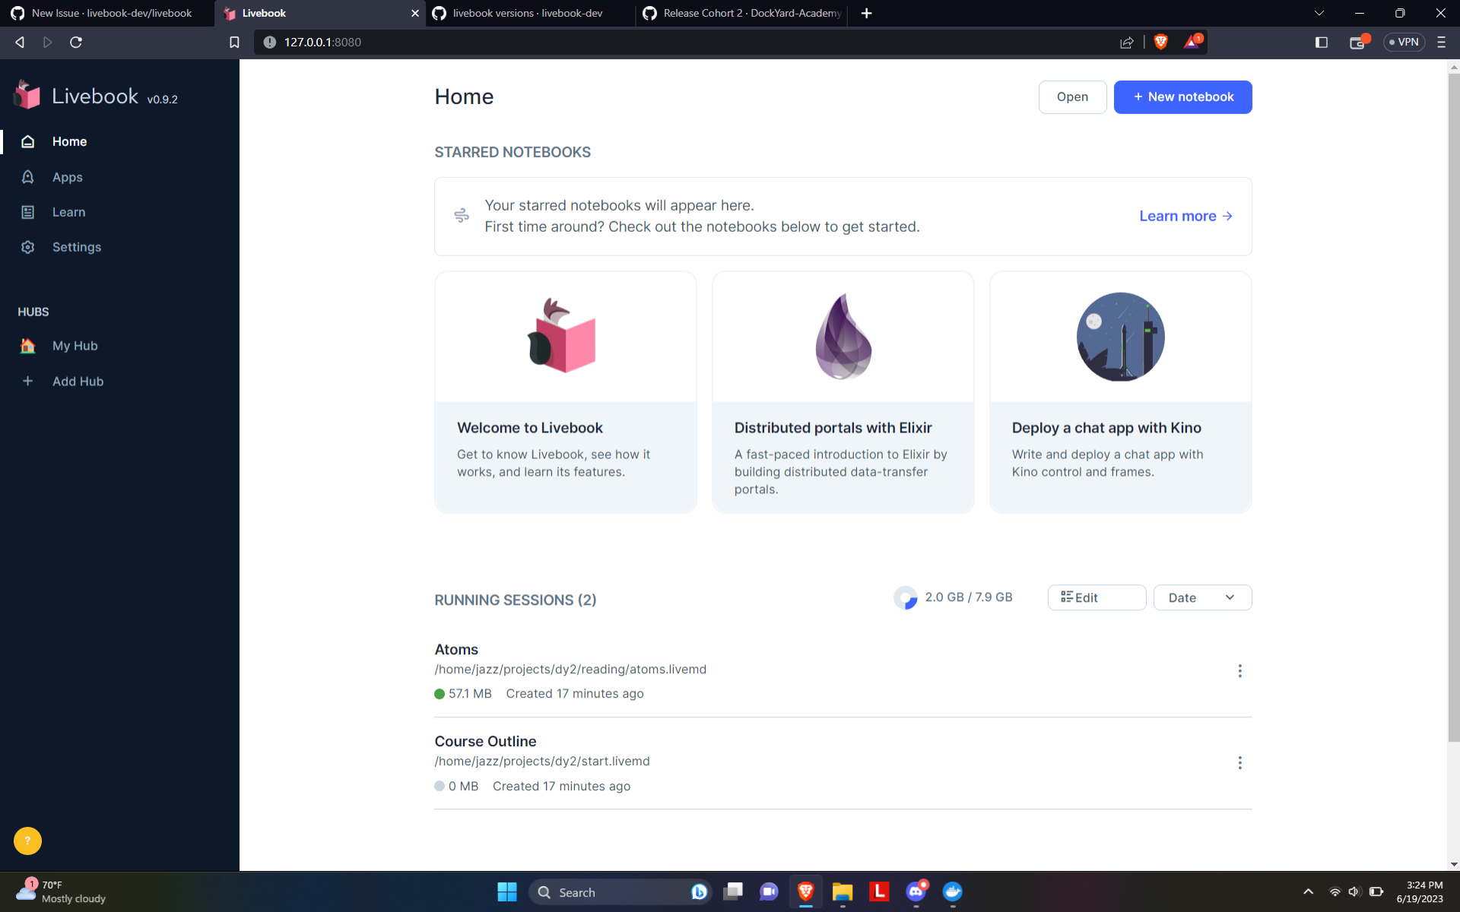The width and height of the screenshot is (1460, 912).
Task: Toggle the VPN button in browser toolbar
Action: [1404, 42]
